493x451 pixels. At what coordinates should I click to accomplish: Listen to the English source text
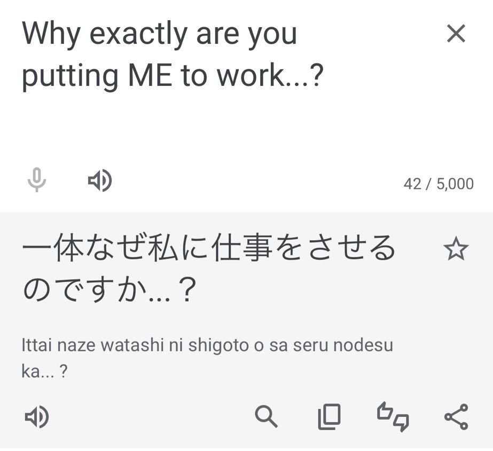(99, 181)
